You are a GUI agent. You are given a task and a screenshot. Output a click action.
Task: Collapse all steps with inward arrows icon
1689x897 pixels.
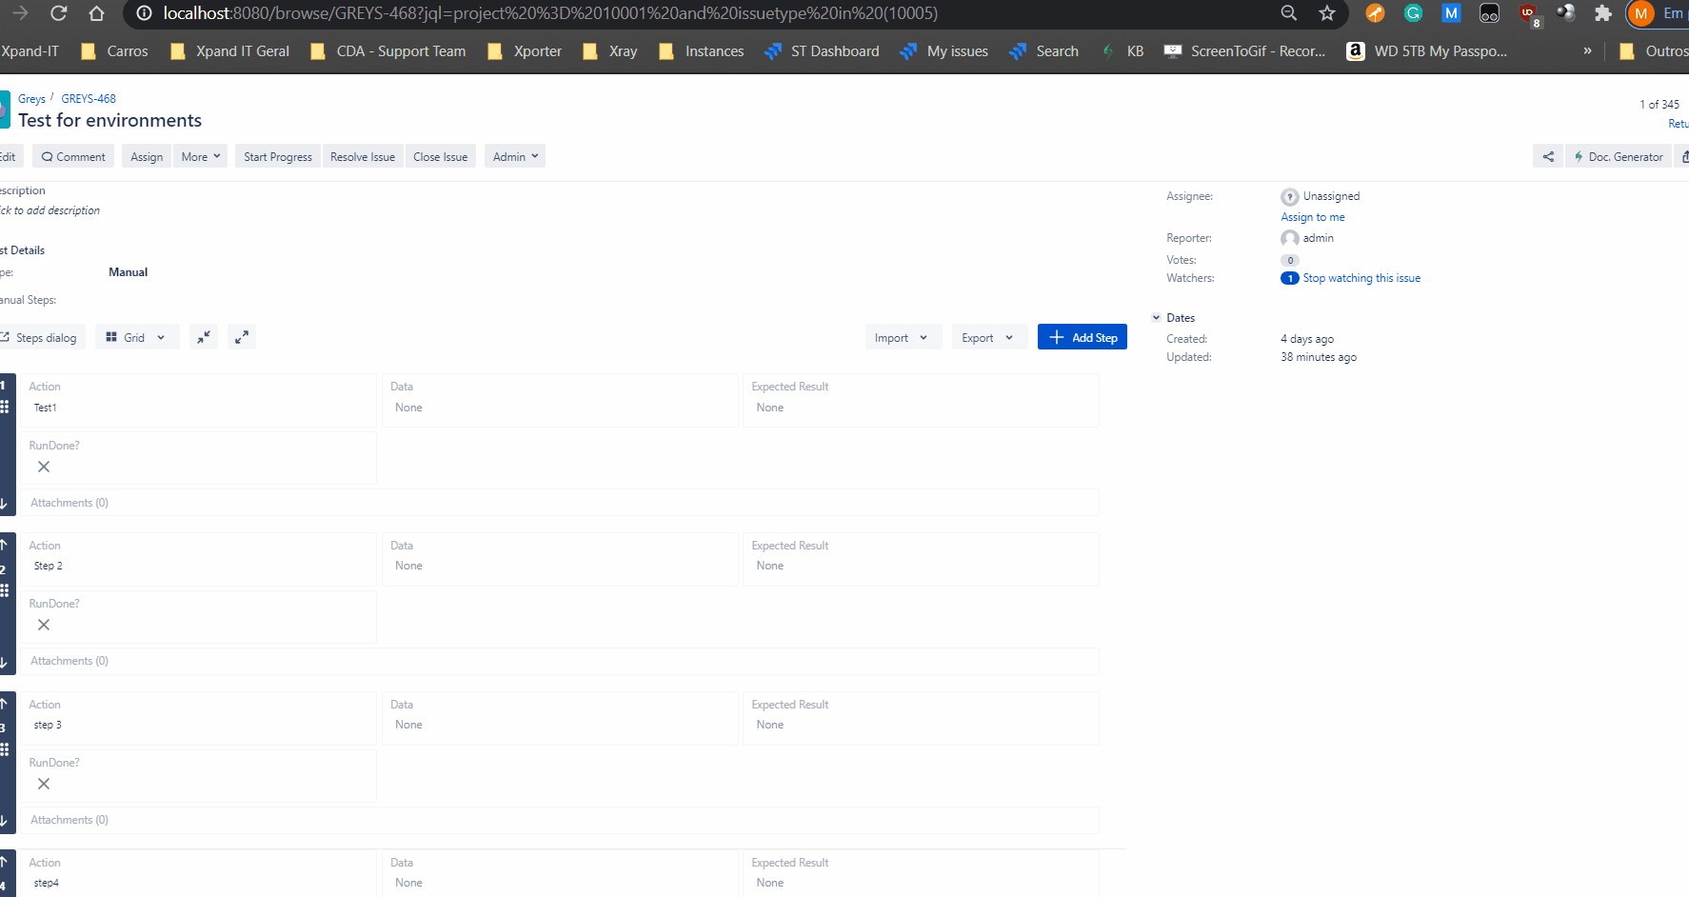point(204,337)
